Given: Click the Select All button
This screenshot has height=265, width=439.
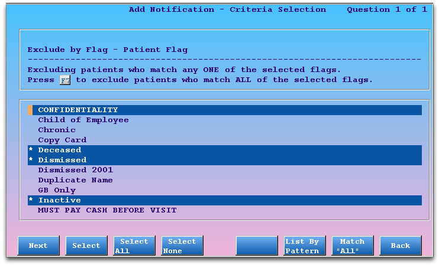Looking at the screenshot, I should click(x=134, y=246).
